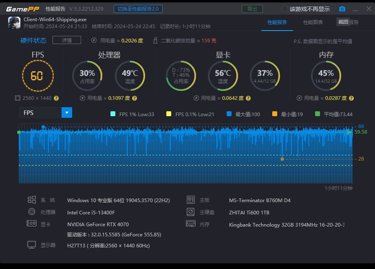Click the help icon after GPU power 0.0642 度
375x269 pixels.
pos(248,98)
